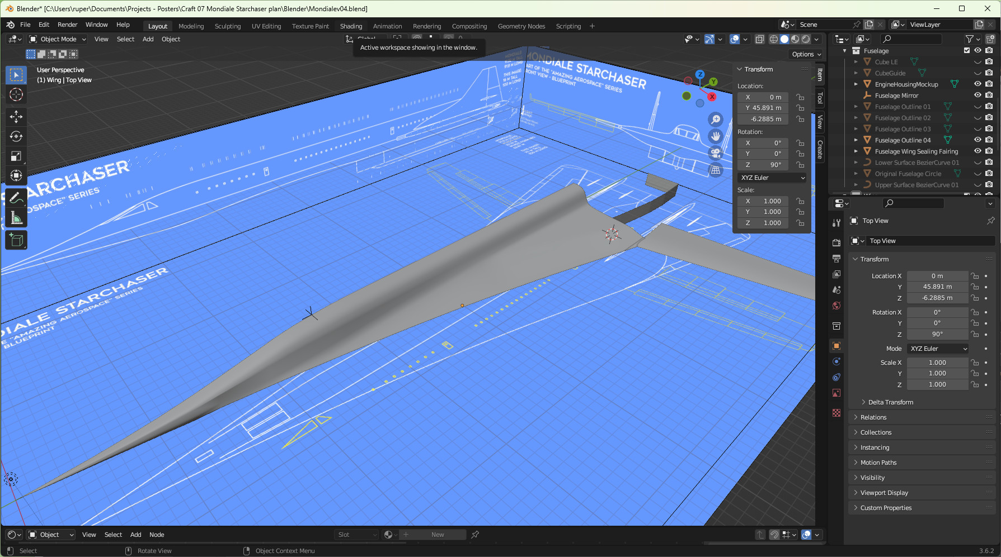Toggle viewport gizmos button
Screen dimensions: 1001x557
709,39
